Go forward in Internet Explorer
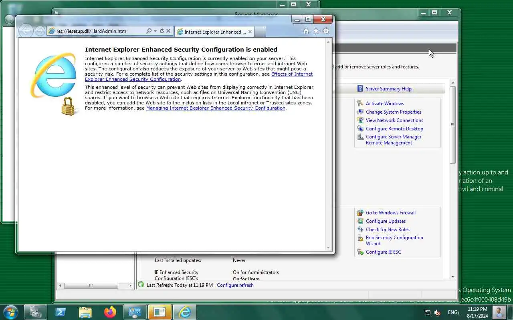 point(39,31)
